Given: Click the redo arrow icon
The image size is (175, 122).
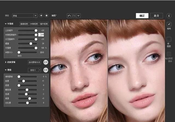Looking at the screenshot, I should (x=74, y=16).
